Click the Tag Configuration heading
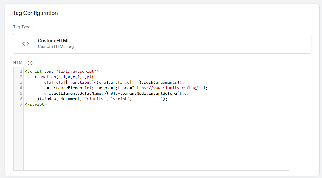This screenshot has width=322, height=178. pos(35,13)
